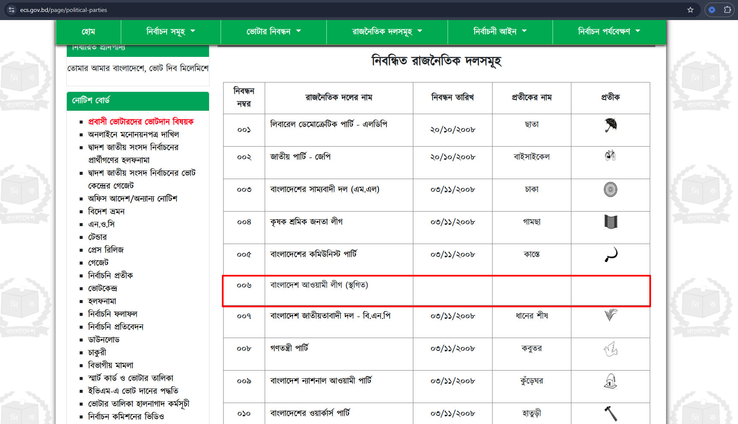Open স্মার্ট কার্ড ও ভোটার তালিকা link
The width and height of the screenshot is (738, 424).
click(131, 378)
